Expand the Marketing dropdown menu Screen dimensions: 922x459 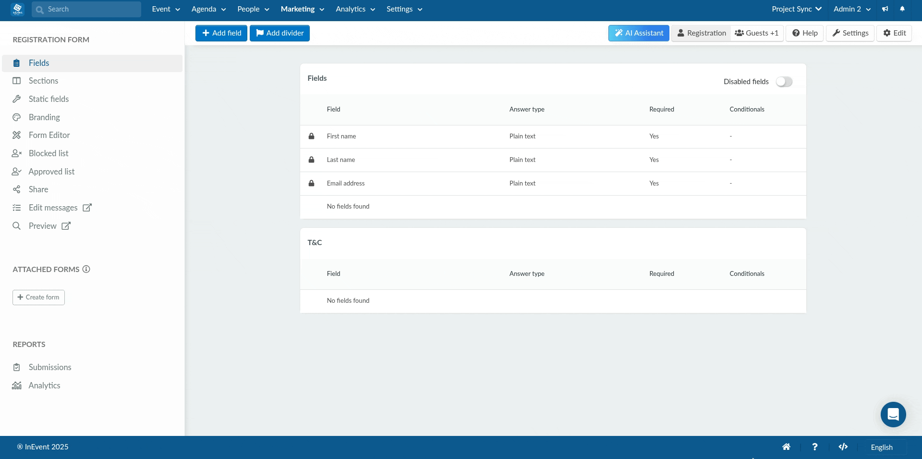click(303, 9)
